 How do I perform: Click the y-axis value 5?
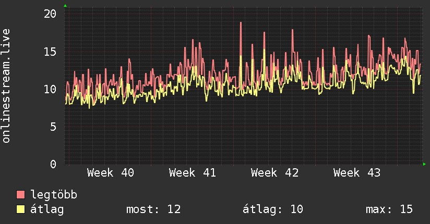click(x=53, y=127)
